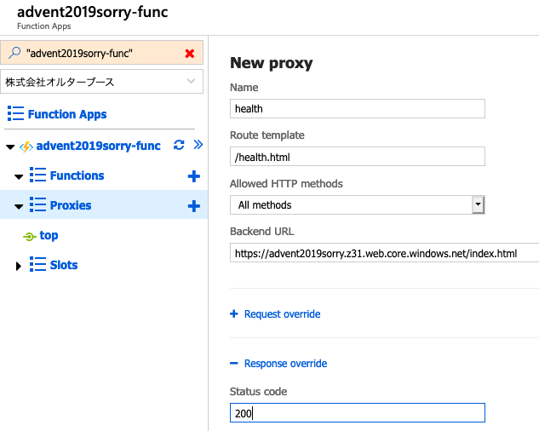Open the 株式会社オルターブース subscription dropdown

coord(101,82)
